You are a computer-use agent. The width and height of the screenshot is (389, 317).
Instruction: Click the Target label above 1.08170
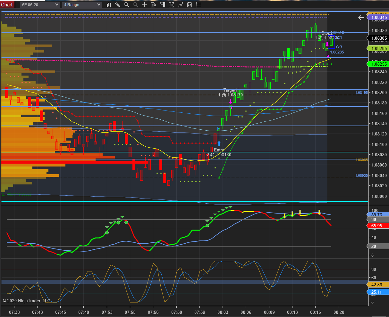point(230,90)
